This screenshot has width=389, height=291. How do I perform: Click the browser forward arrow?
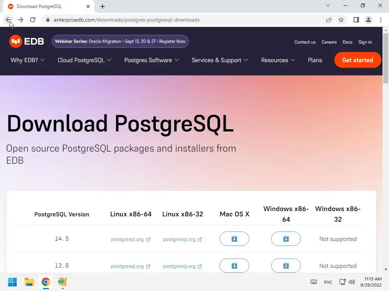pos(21,20)
